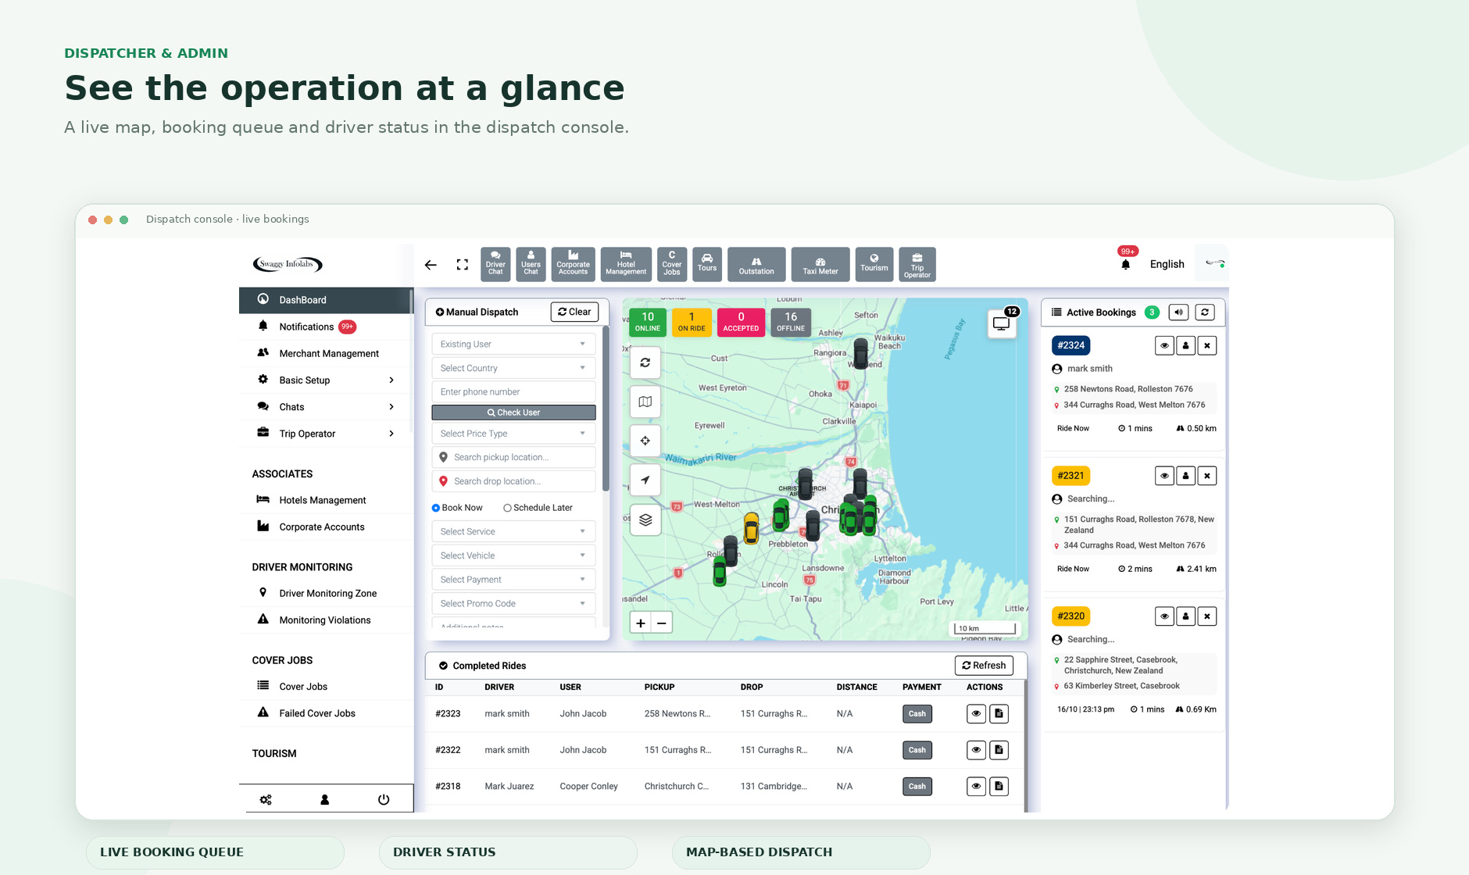The width and height of the screenshot is (1469, 875).
Task: Mute active bookings sound icon
Action: (1179, 312)
